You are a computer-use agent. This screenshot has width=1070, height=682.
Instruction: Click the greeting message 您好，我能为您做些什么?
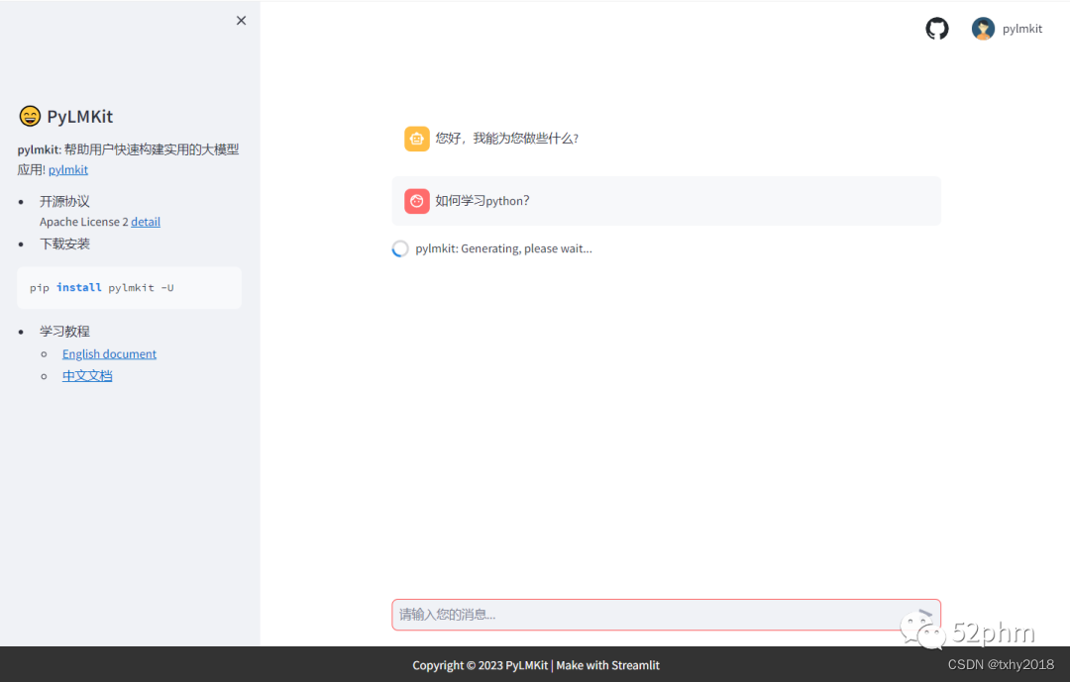pos(507,139)
